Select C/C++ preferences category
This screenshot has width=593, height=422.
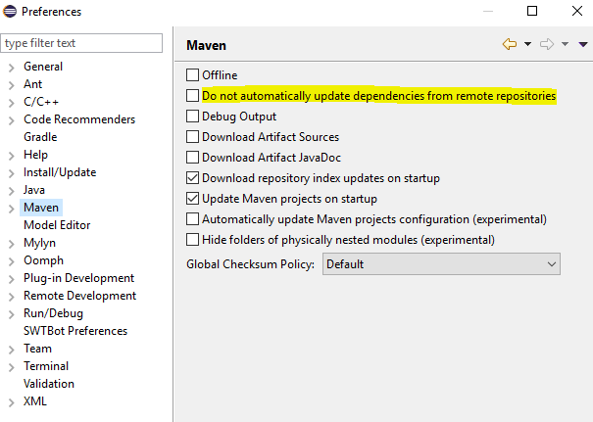pyautogui.click(x=41, y=102)
